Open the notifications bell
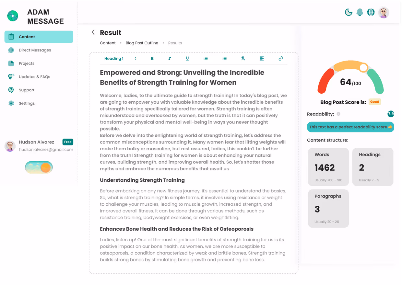402x285 pixels. click(x=360, y=12)
